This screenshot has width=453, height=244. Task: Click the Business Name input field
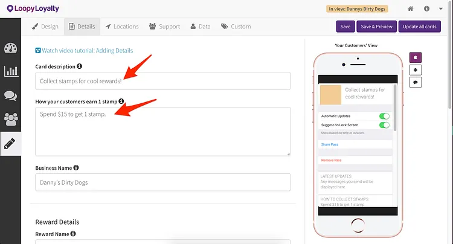[x=163, y=182]
